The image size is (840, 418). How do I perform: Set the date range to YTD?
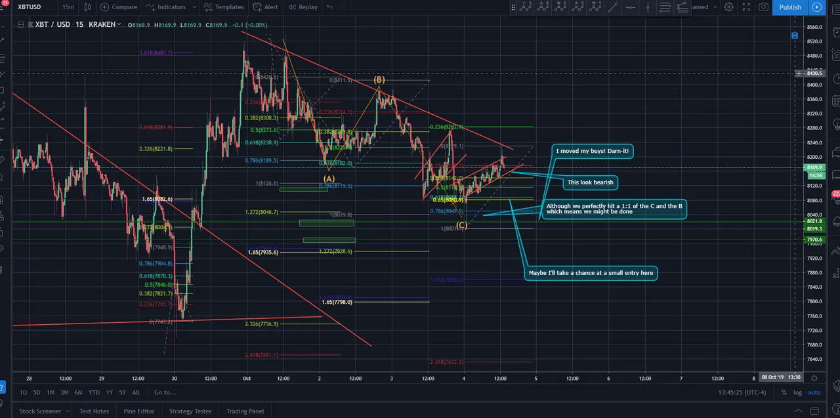[x=94, y=392]
